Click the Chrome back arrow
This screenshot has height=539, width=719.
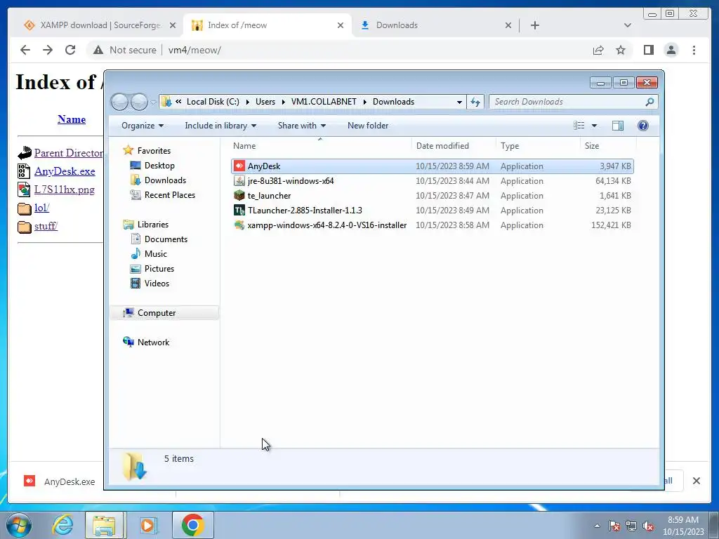[25, 50]
